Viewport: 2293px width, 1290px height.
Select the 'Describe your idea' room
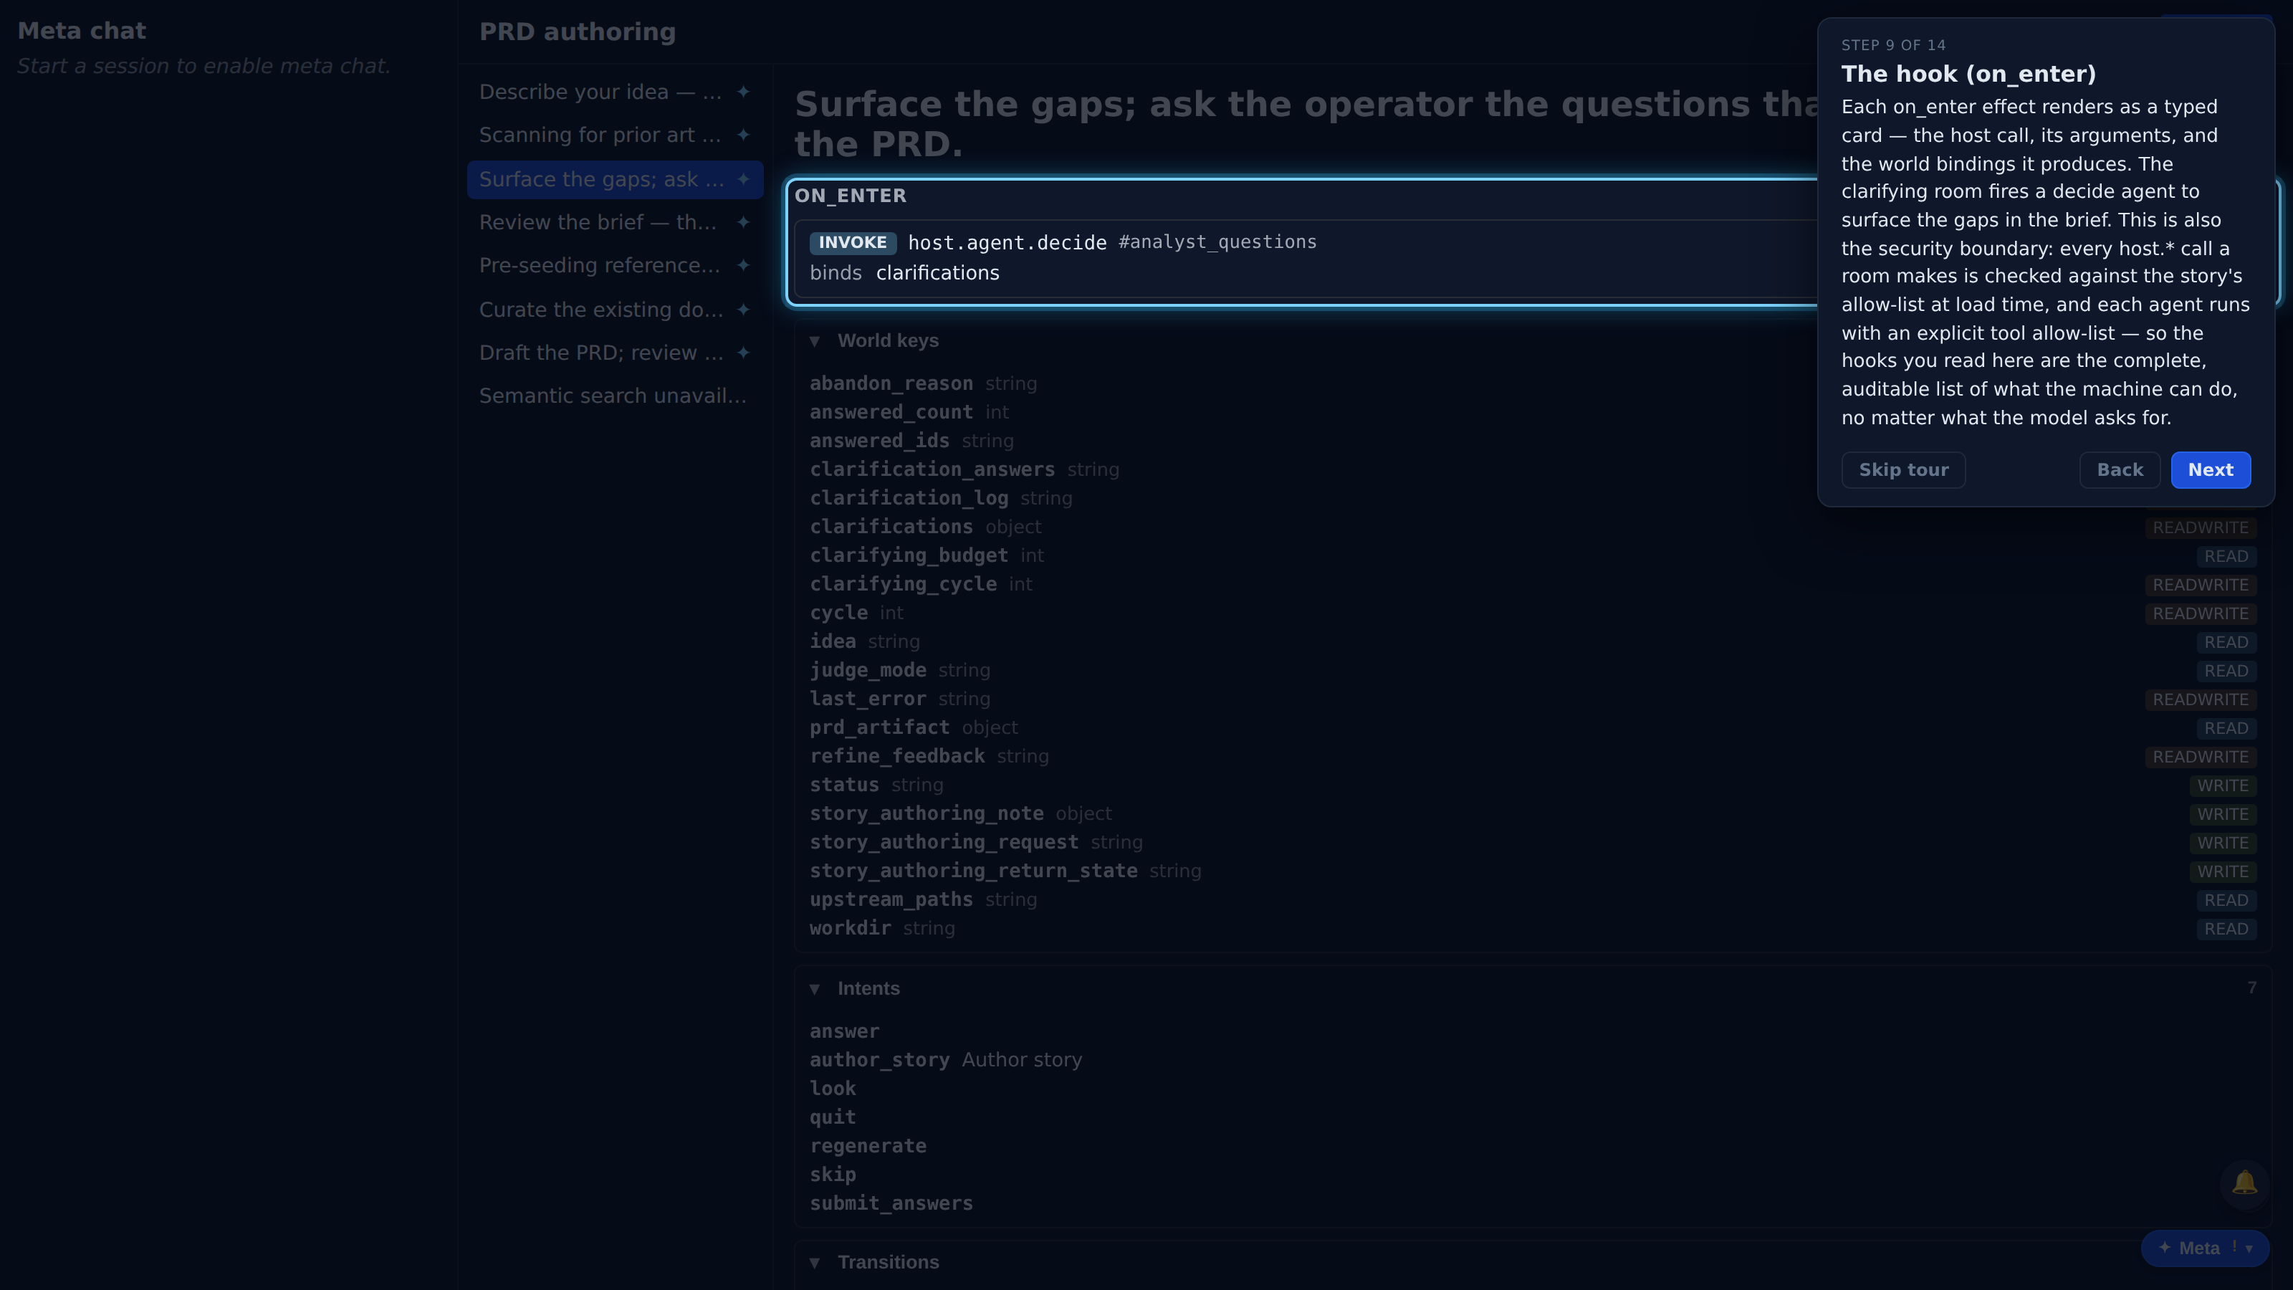click(614, 92)
